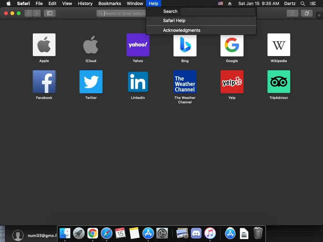This screenshot has height=242, width=323.
Task: Open the Apple logo system menu
Action: 9,3
